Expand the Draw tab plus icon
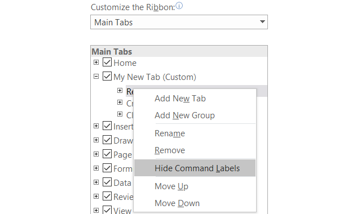361x214 pixels. point(96,140)
